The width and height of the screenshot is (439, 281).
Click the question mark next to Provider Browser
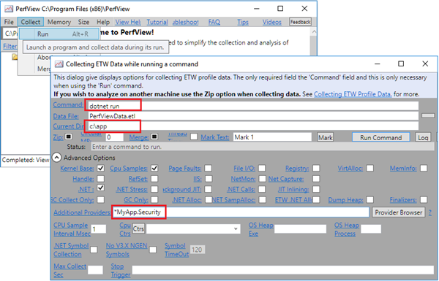tap(430, 212)
